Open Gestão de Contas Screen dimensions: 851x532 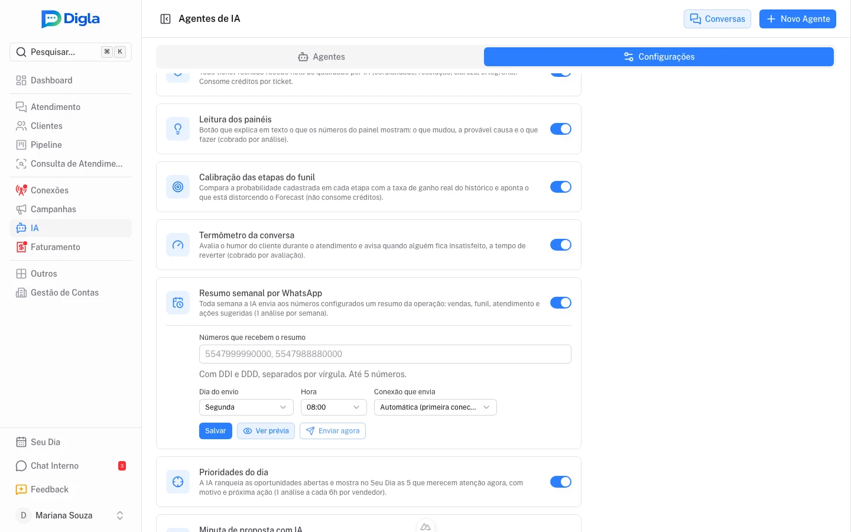[x=70, y=293]
